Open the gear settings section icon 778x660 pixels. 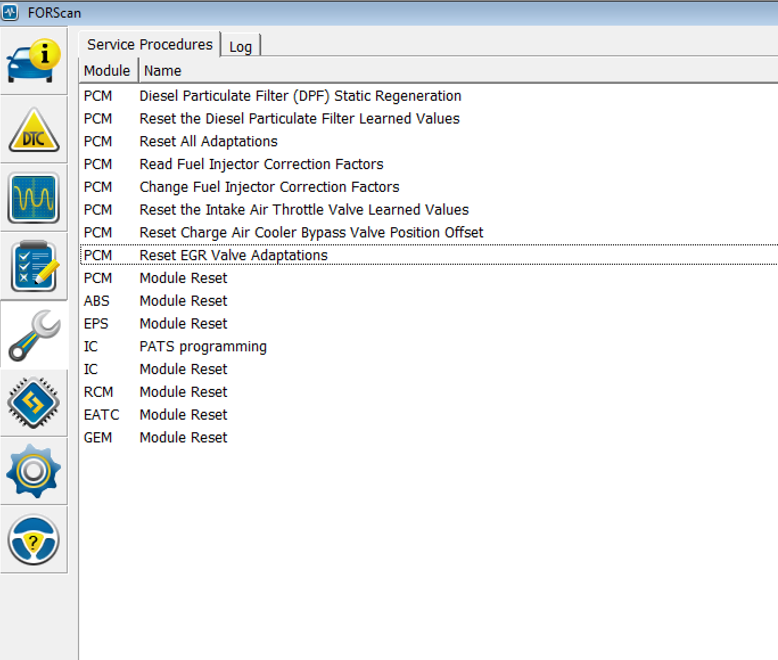(x=34, y=471)
